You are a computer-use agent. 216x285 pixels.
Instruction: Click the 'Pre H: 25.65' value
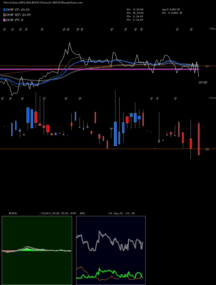[135, 13]
